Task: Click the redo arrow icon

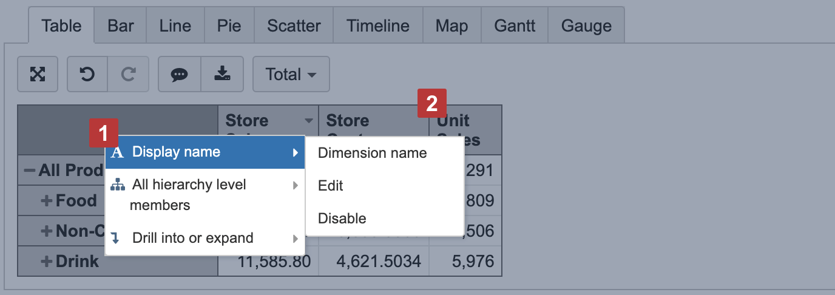Action: [x=128, y=74]
